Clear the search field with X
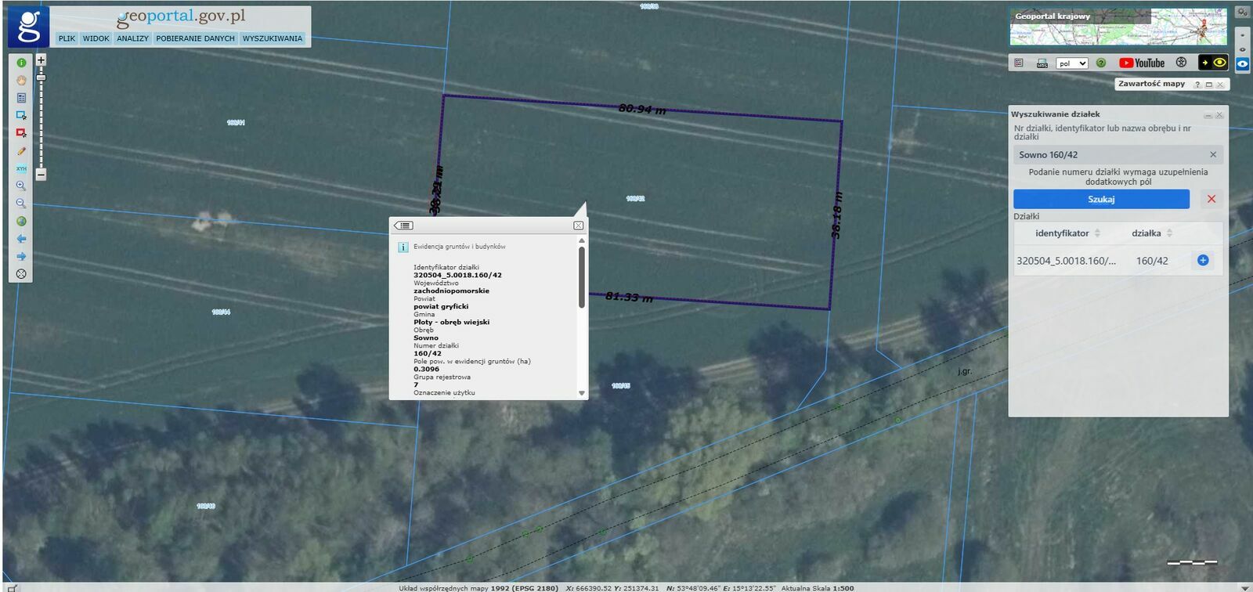Image resolution: width=1253 pixels, height=592 pixels. 1213,155
